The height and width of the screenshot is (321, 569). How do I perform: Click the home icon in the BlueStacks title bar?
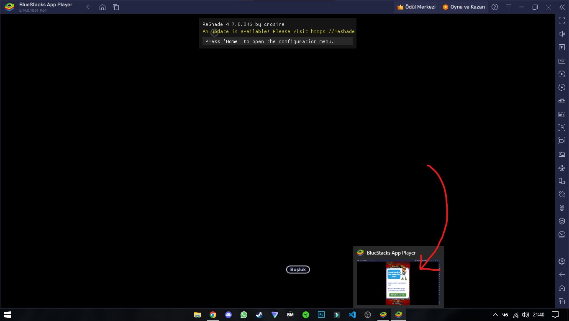tap(103, 7)
